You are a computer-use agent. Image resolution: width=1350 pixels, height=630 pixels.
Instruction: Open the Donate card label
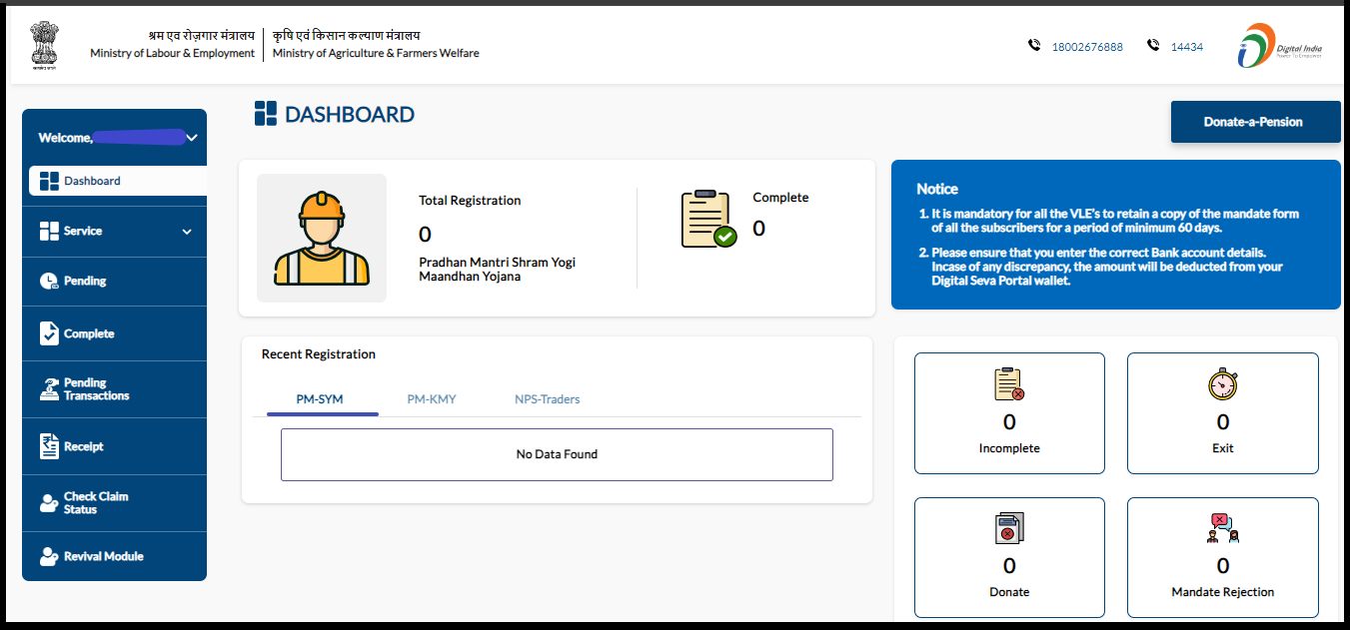point(1009,592)
